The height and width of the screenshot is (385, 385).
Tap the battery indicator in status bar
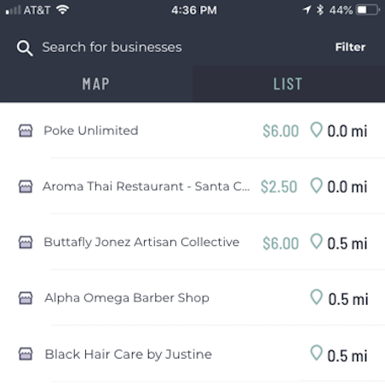click(x=368, y=10)
